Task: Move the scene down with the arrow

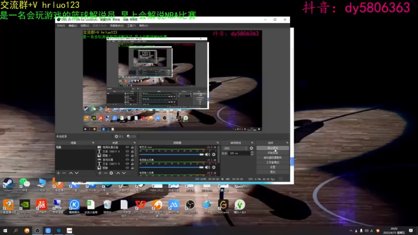Action: [77, 173]
